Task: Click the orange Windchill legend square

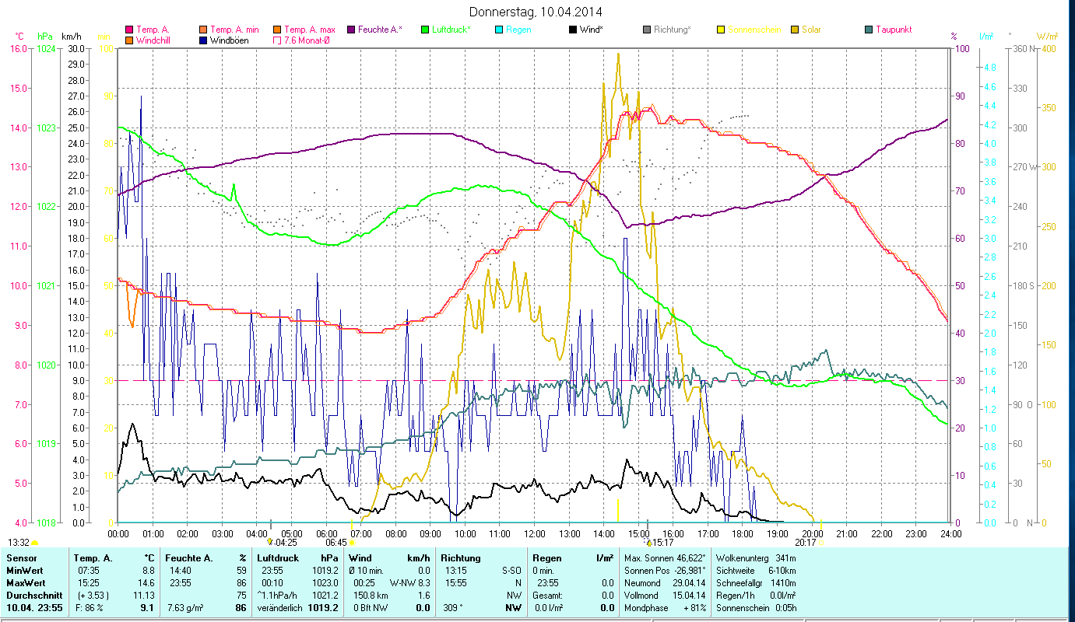Action: (x=129, y=40)
